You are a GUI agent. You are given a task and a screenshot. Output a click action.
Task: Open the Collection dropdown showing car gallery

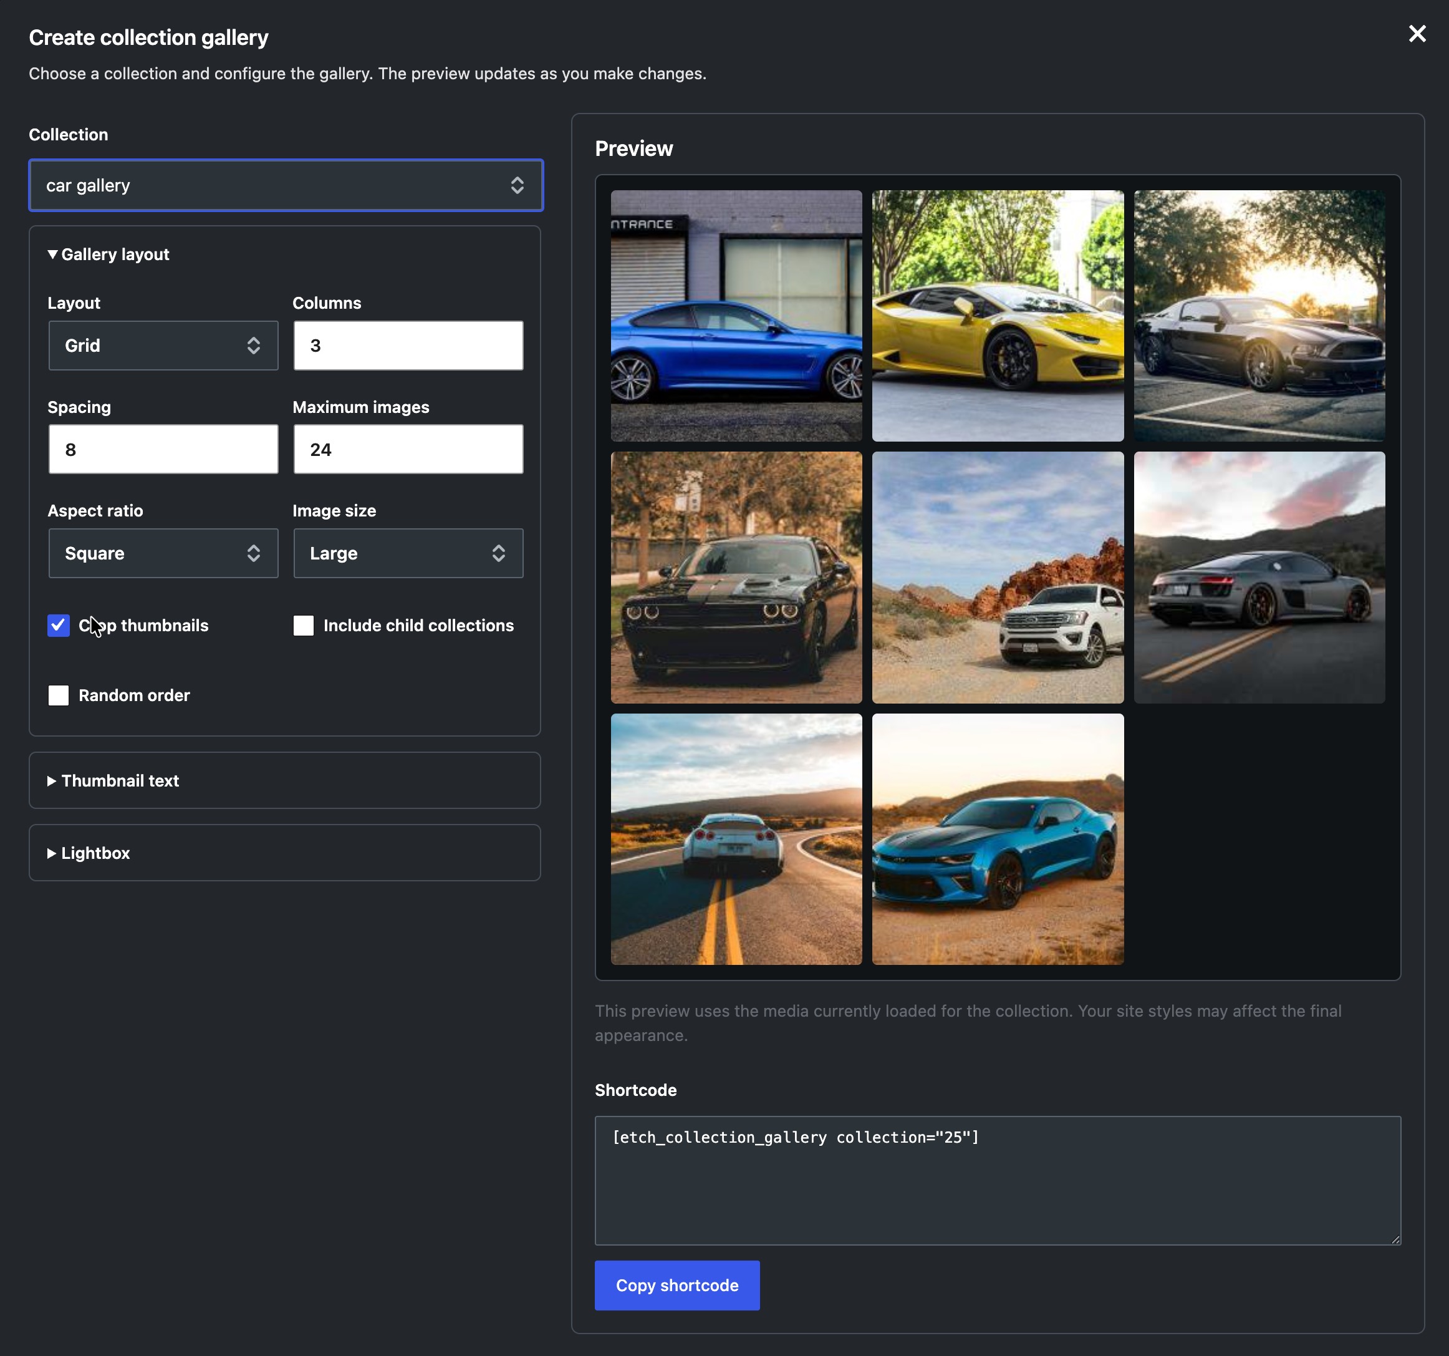click(286, 185)
